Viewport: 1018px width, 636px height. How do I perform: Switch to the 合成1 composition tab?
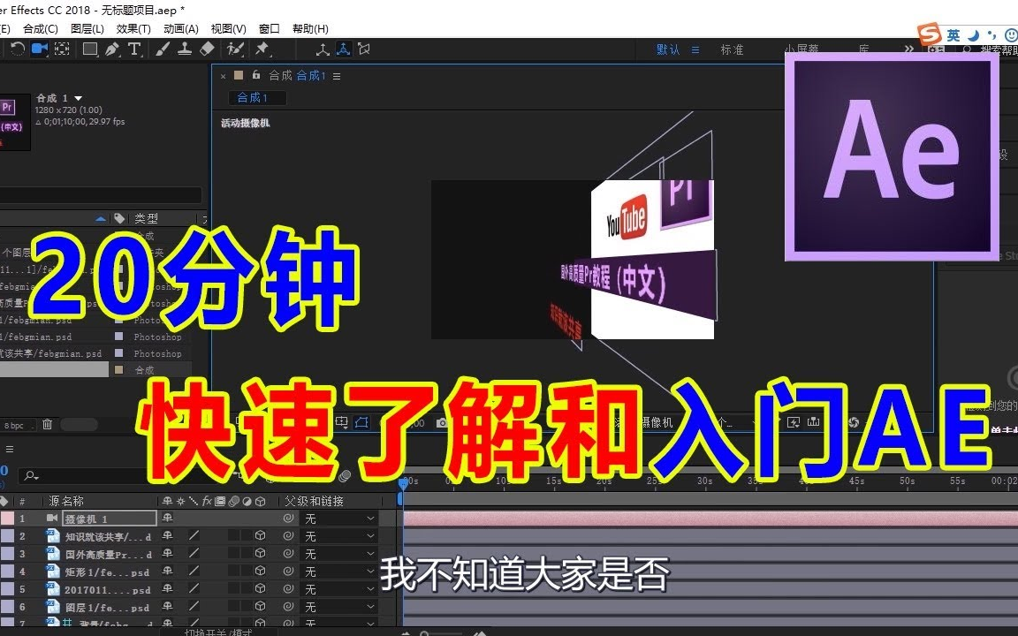[x=255, y=97]
